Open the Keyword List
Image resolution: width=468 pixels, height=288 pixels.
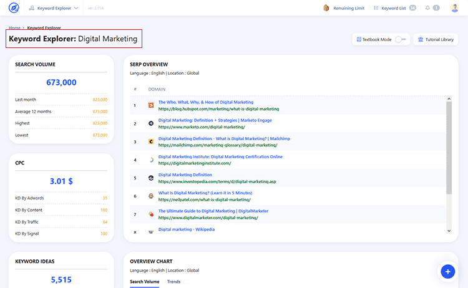[393, 8]
